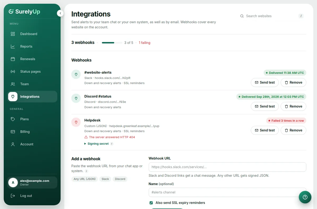Choose the Discord chip
The image size is (317, 209).
[x=120, y=179]
